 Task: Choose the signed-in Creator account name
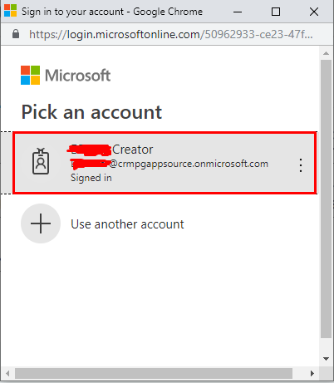(x=111, y=150)
